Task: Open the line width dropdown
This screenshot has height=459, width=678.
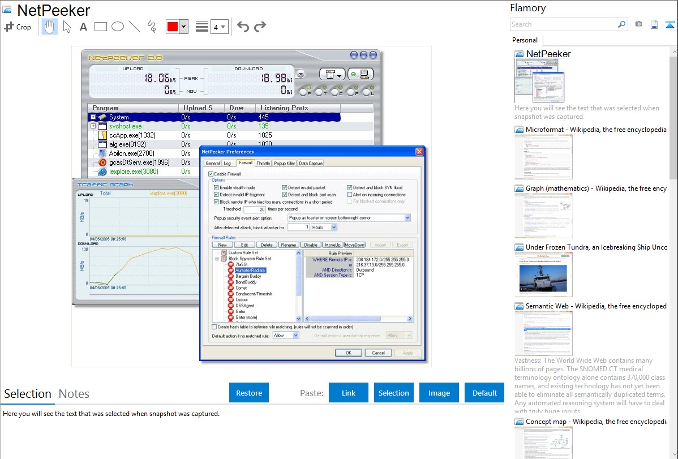Action: [219, 27]
